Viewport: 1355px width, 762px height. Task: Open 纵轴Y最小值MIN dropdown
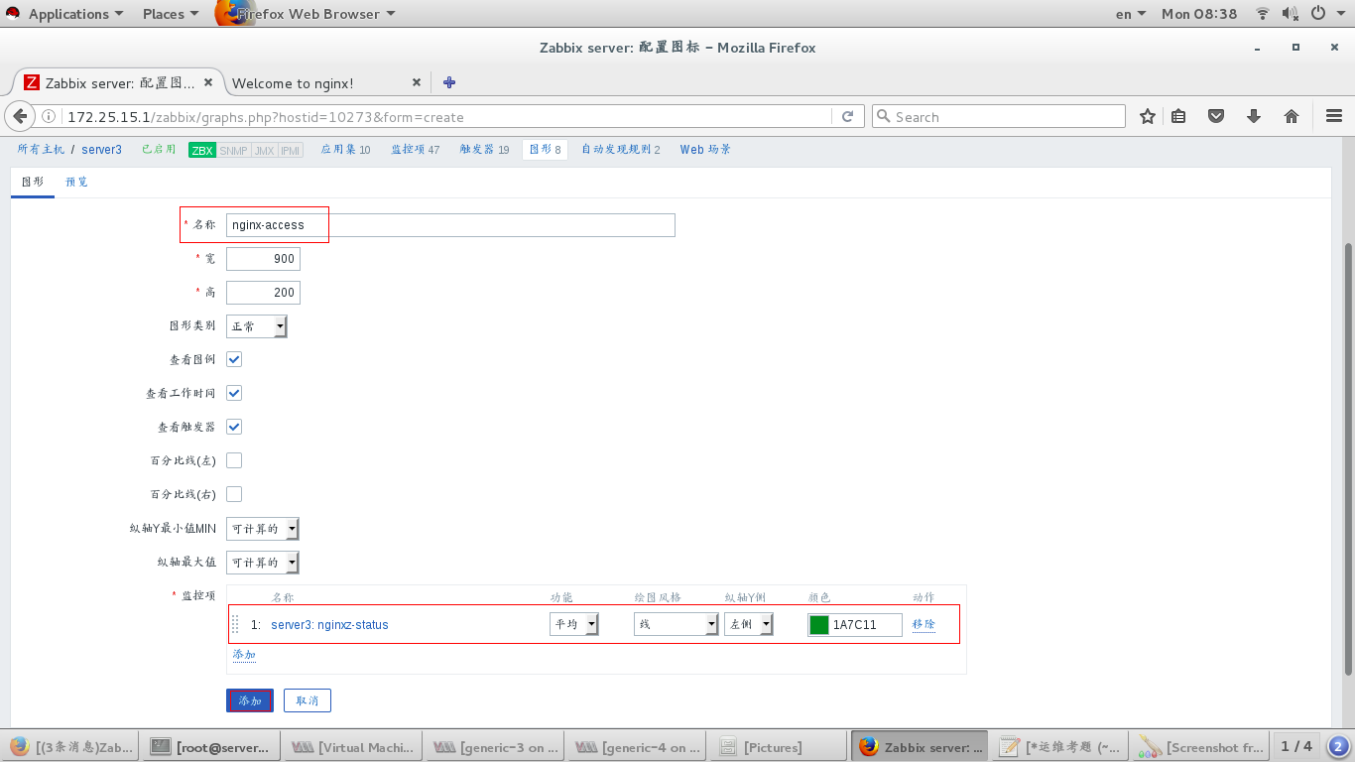(263, 528)
